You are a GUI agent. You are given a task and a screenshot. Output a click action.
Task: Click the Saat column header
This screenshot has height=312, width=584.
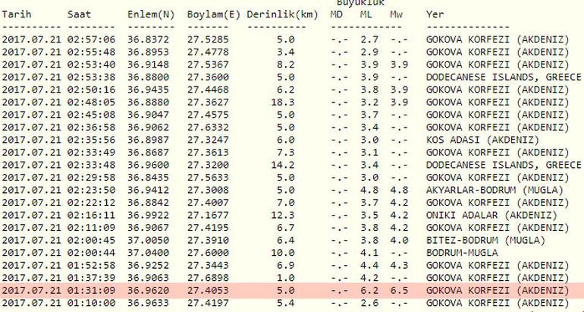pos(80,14)
